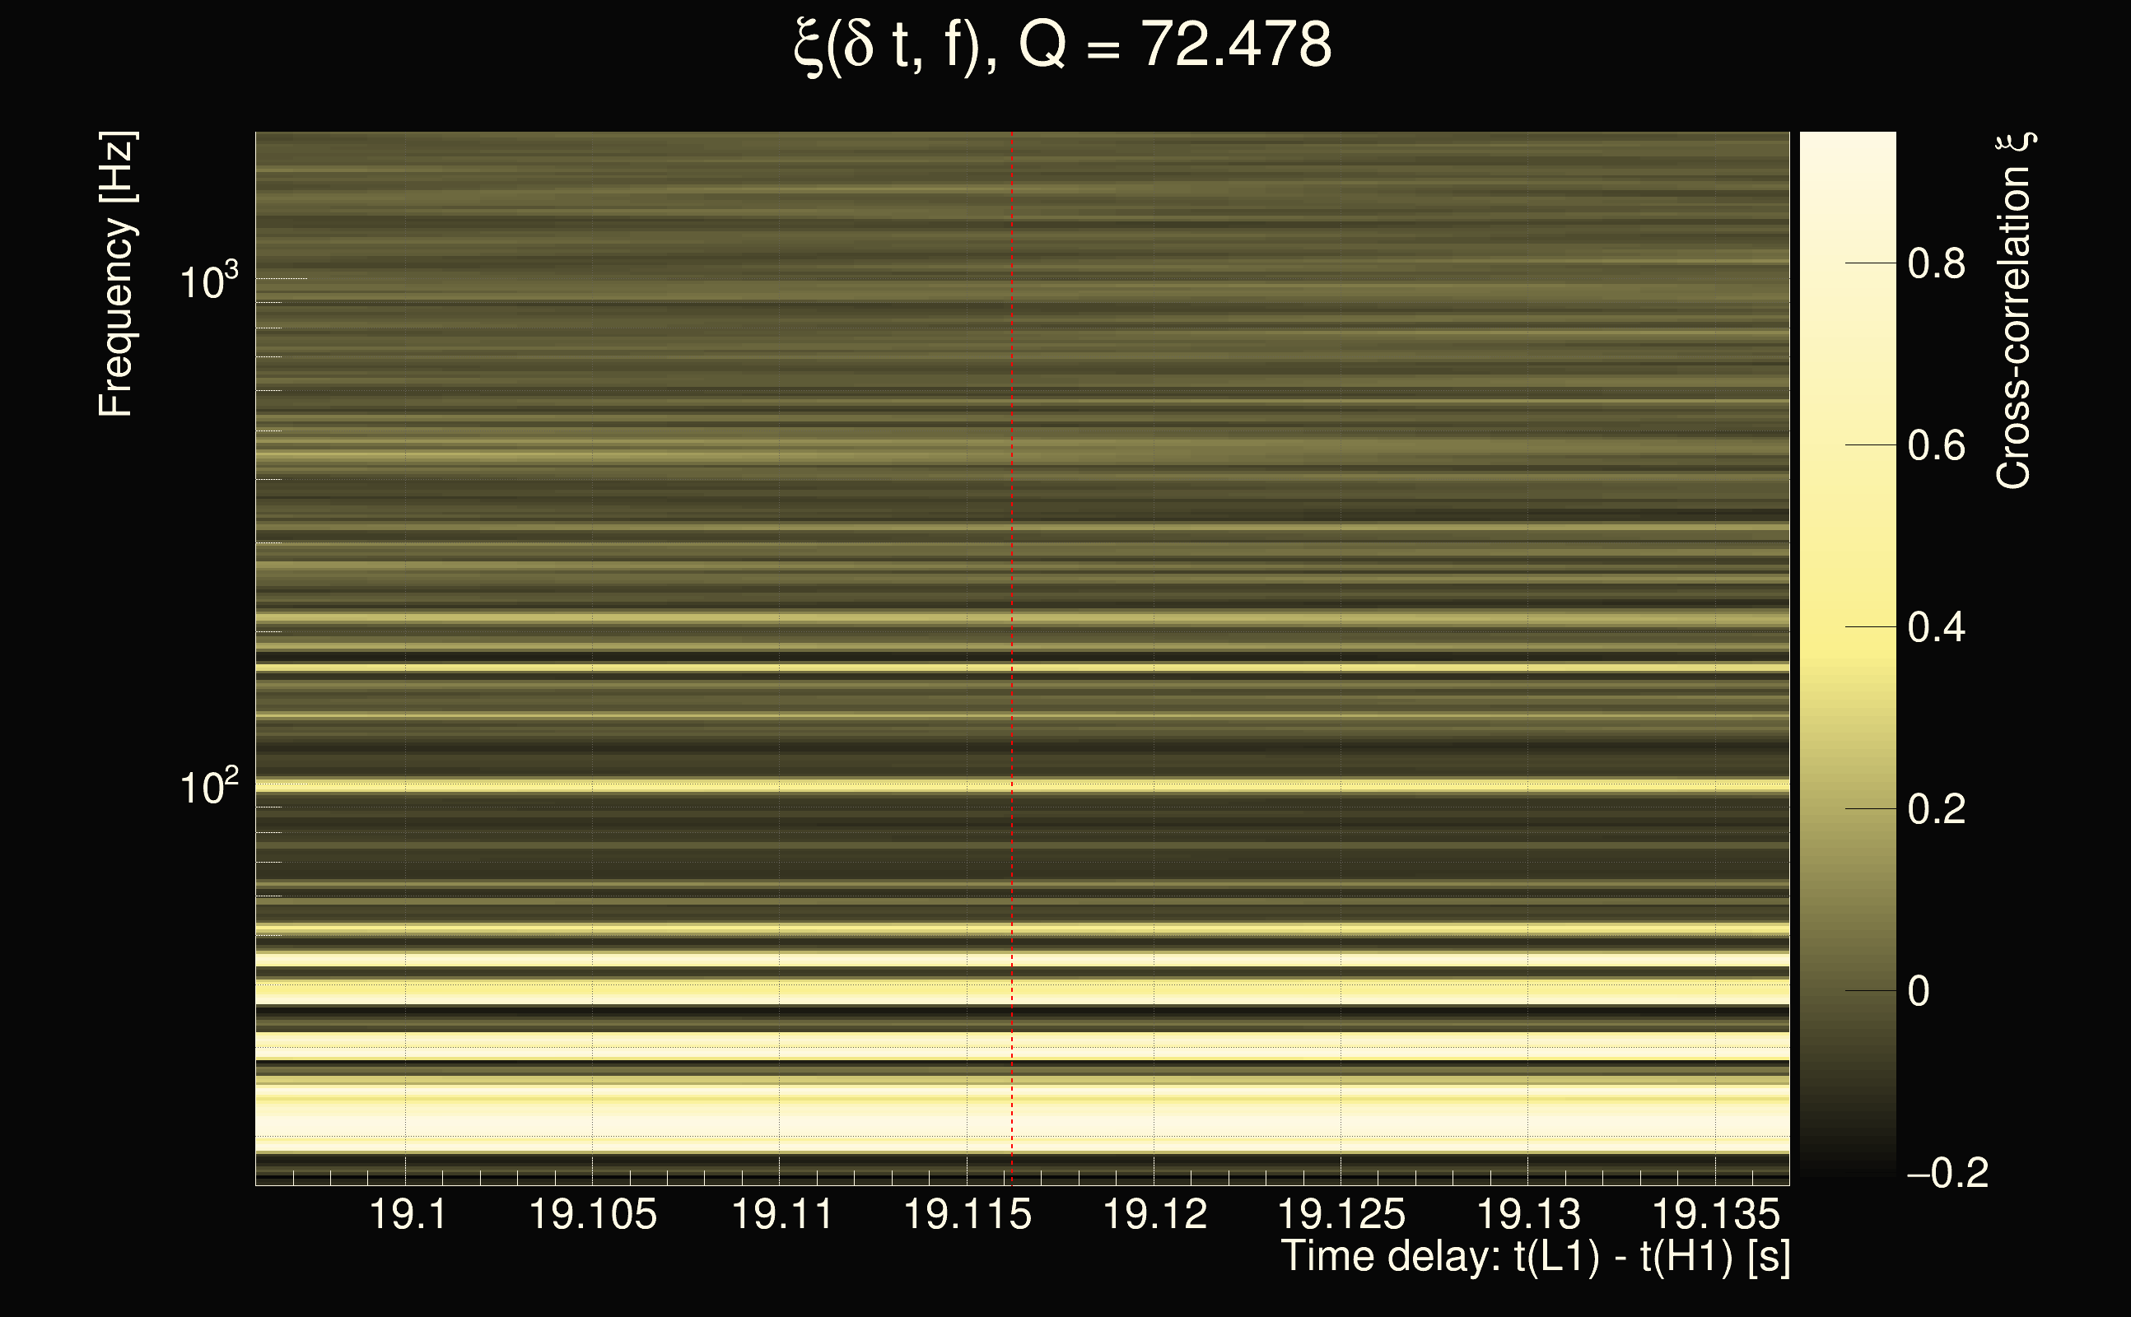Click the Cross-correlation ξ colorbar label

pos(2014,310)
